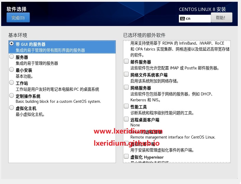Click 'None' under 远程桌面客户端
Image resolution: width=241 pixels, height=184 pixels.
pyautogui.click(x=135, y=125)
